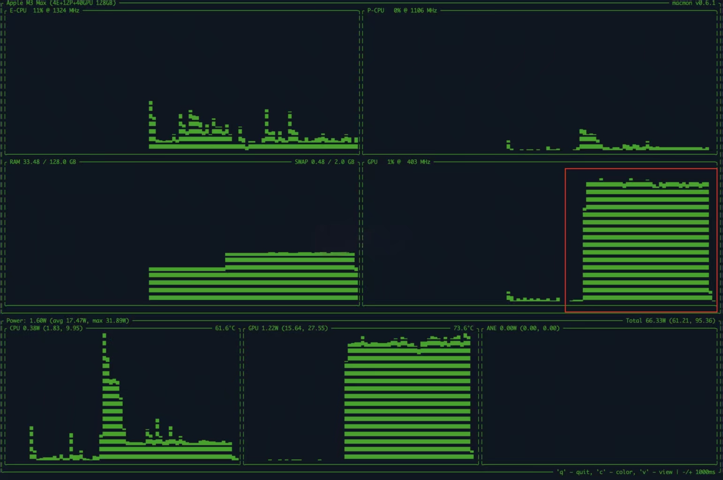Image resolution: width=723 pixels, height=480 pixels.
Task: Click the ANE 0.00W power label
Action: point(523,328)
